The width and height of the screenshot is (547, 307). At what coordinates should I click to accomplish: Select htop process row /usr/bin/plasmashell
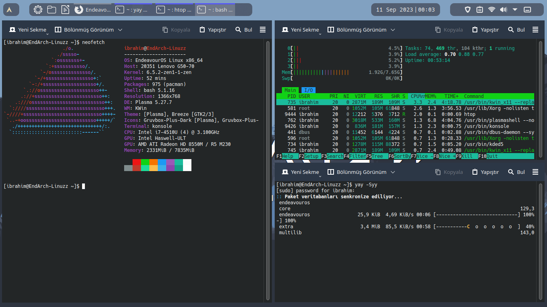point(405,120)
